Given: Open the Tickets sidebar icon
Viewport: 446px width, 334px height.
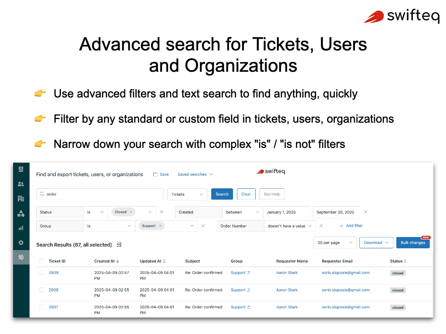Looking at the screenshot, I should pos(21,169).
